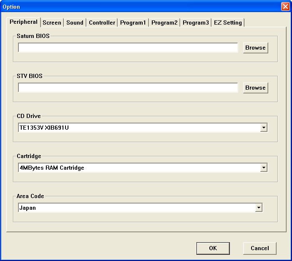Open the Program2 settings tab
292x261 pixels.
164,23
